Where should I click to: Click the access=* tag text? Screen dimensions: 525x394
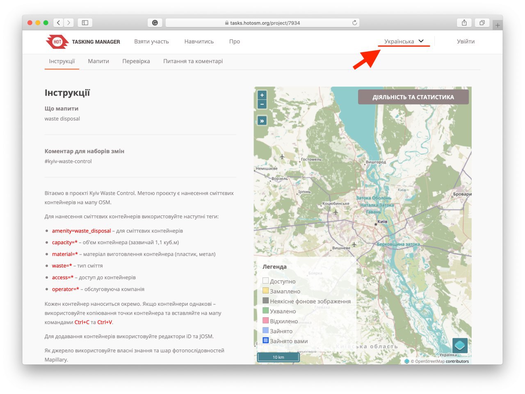click(63, 277)
